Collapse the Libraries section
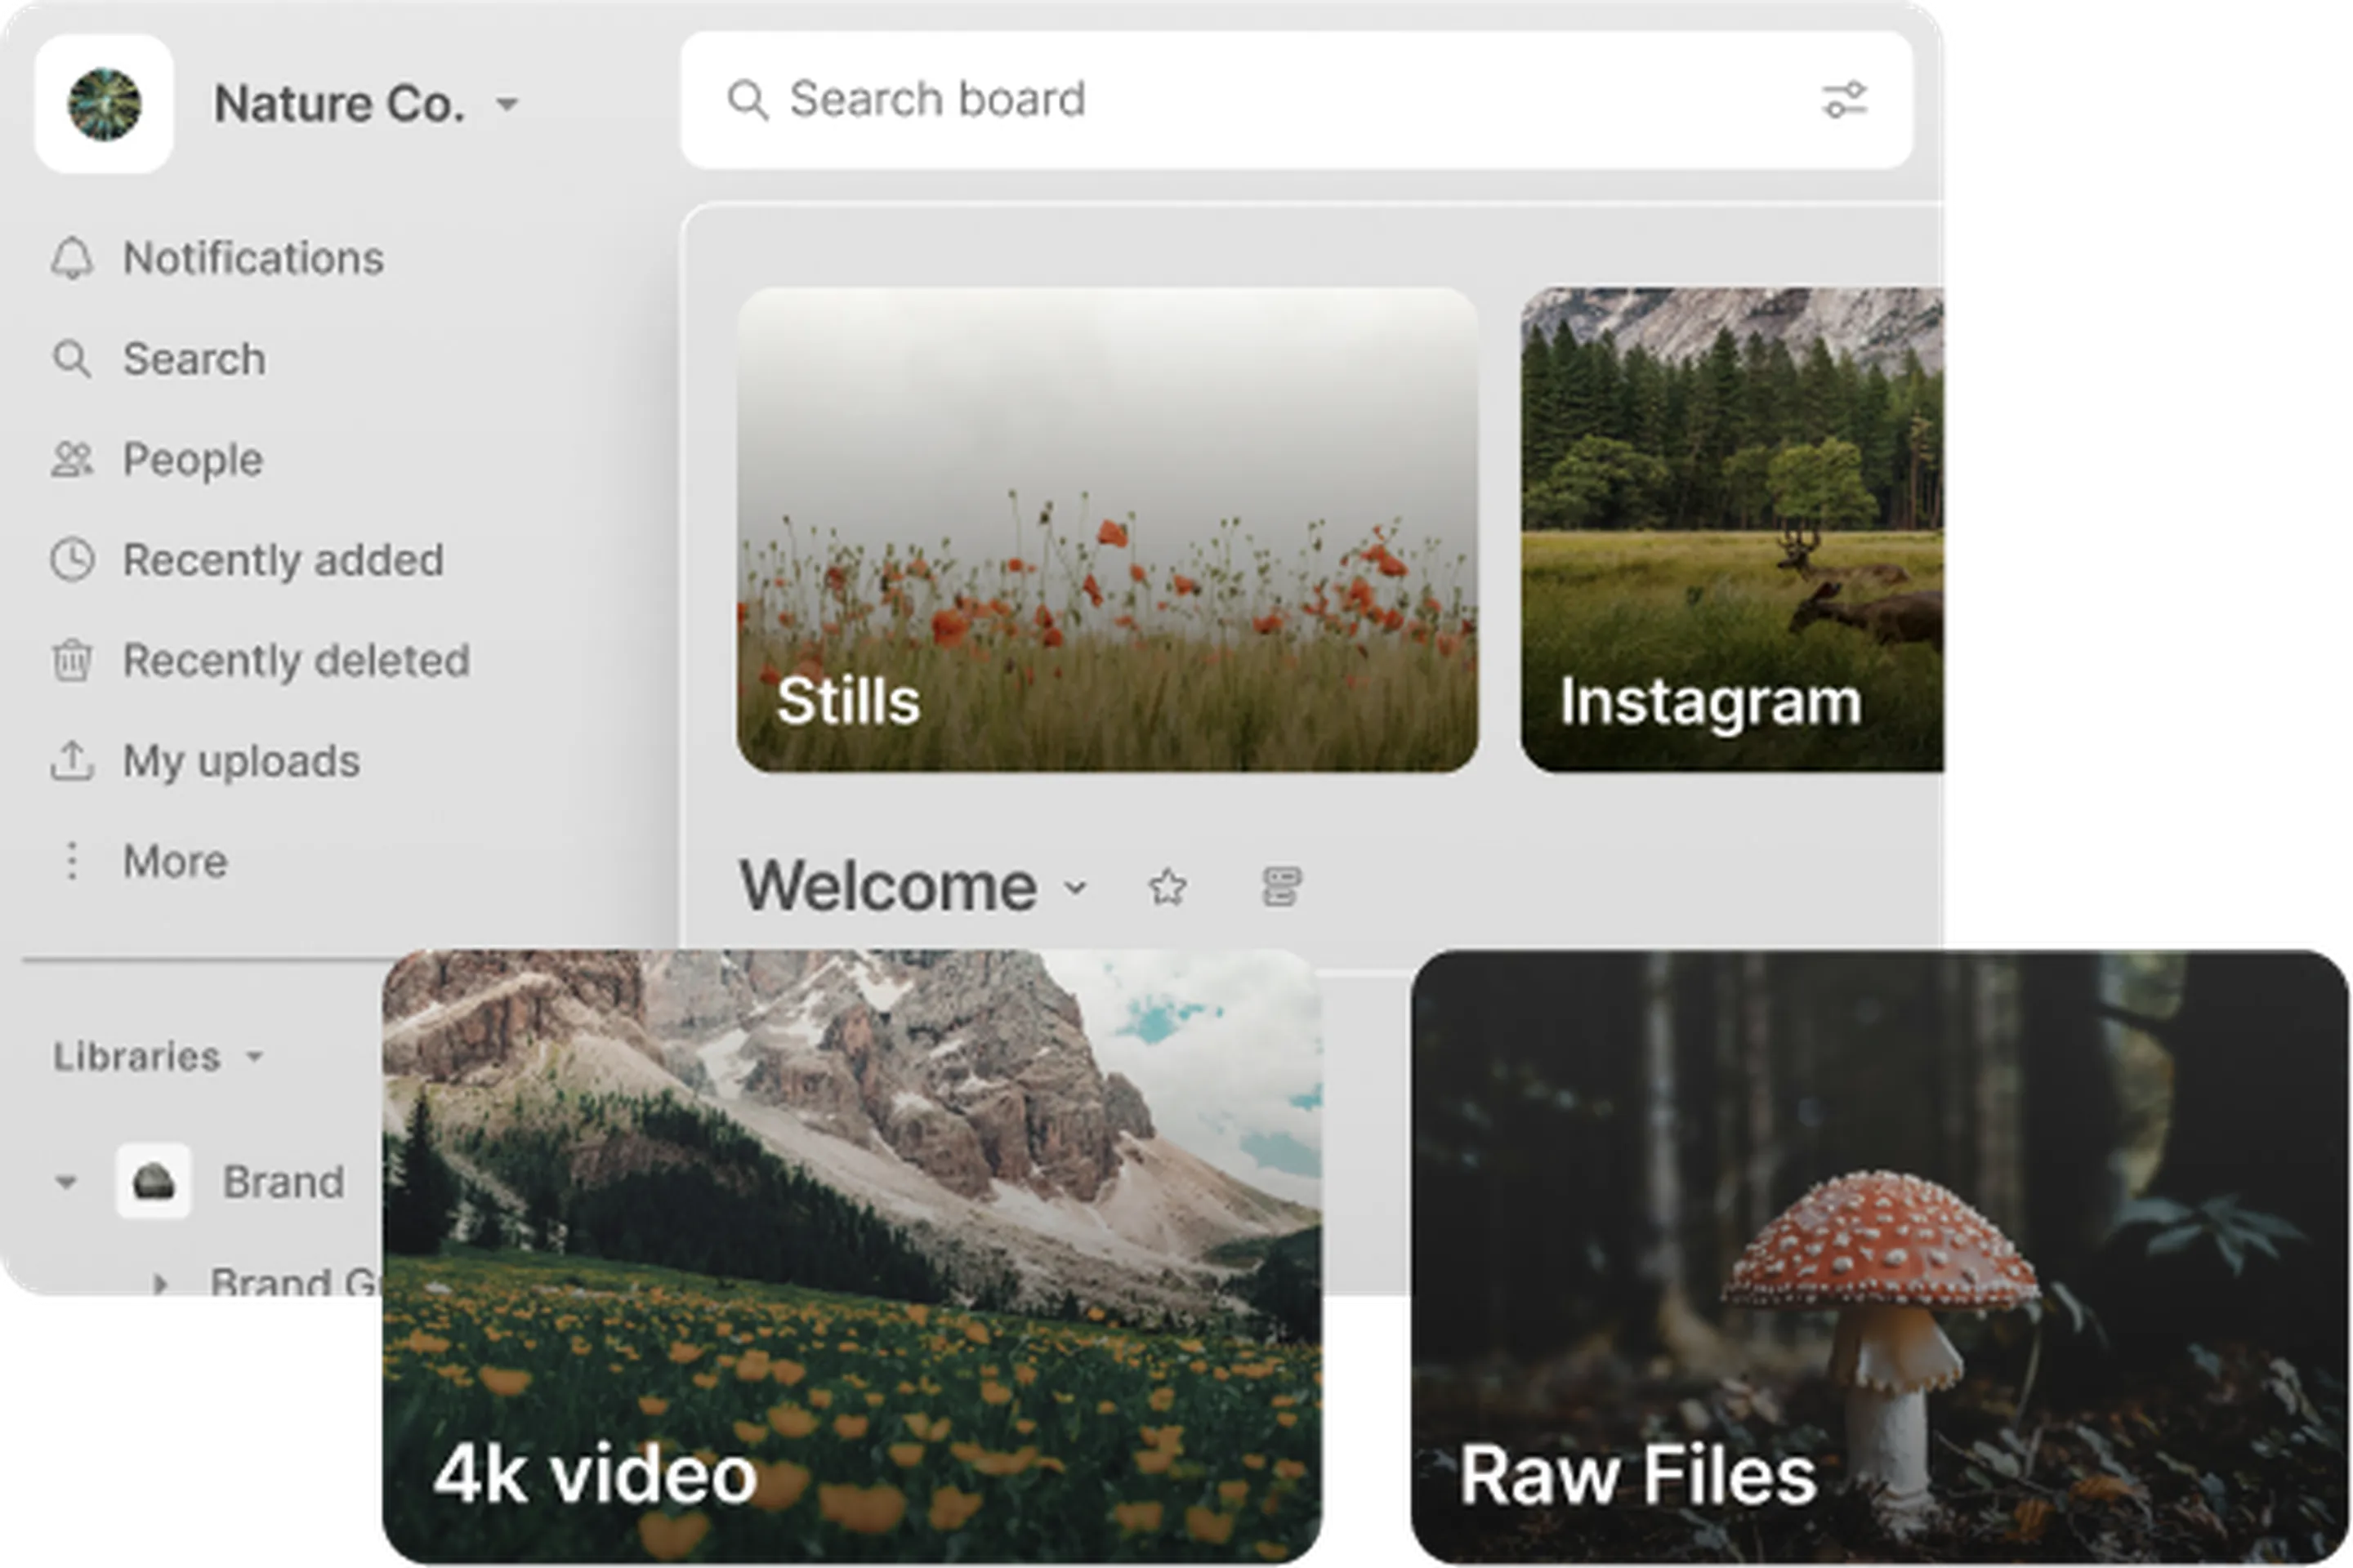 (x=255, y=1057)
